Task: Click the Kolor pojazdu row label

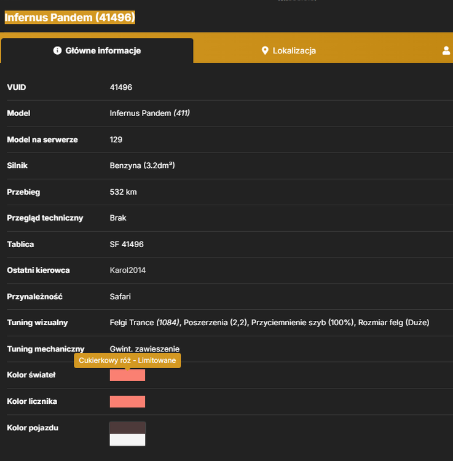Action: [33, 428]
